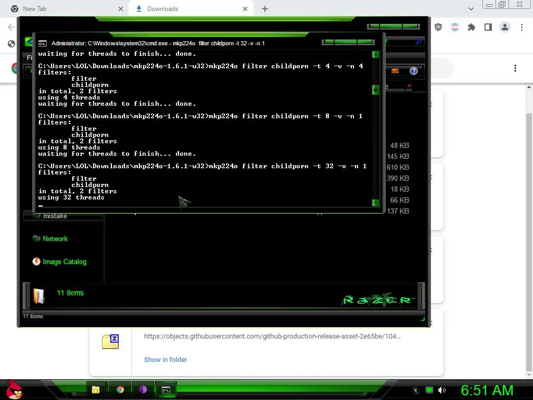Click the striped flag extension icon

coord(455,27)
